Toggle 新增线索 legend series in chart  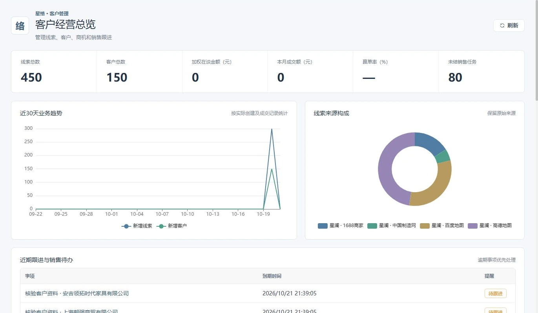[137, 226]
